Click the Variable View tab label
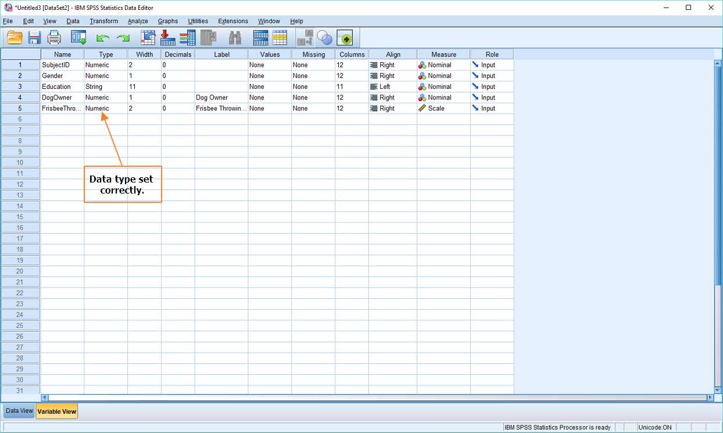The height and width of the screenshot is (433, 723). click(x=56, y=411)
